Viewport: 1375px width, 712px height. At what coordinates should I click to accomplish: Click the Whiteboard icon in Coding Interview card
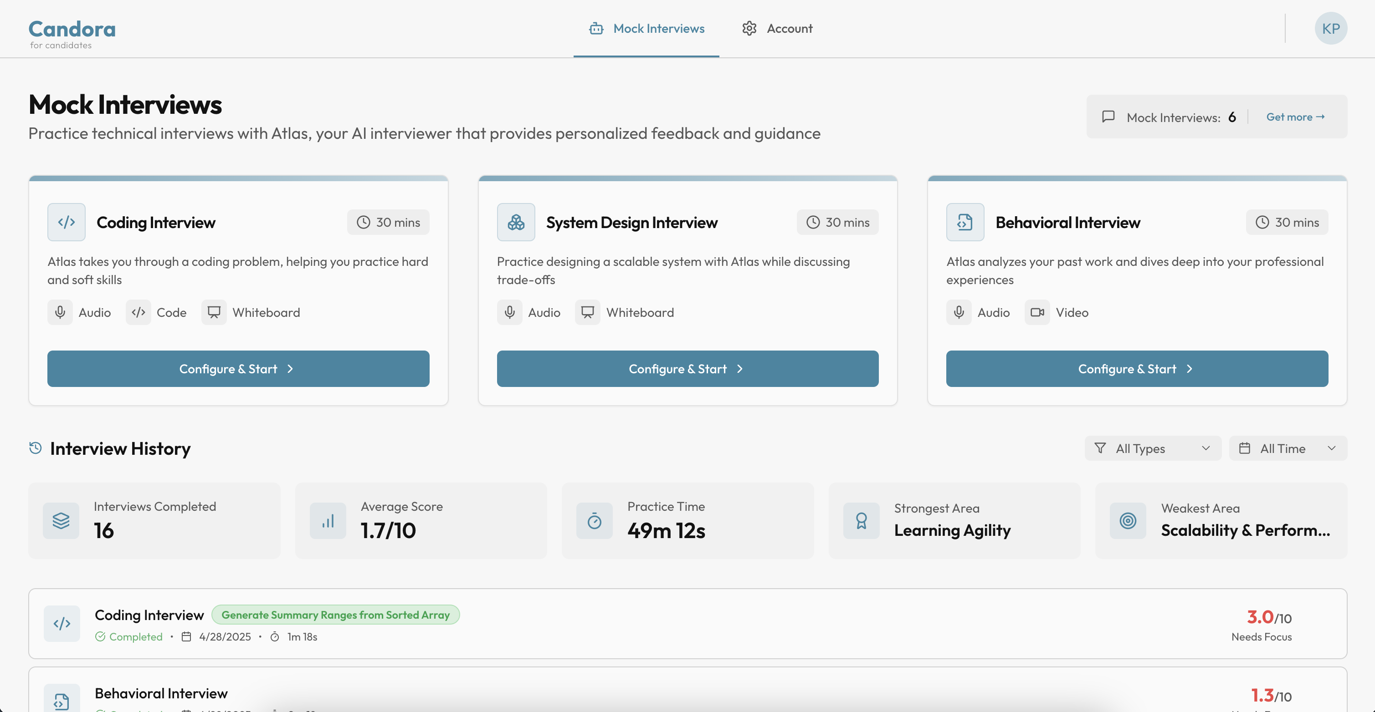[214, 312]
